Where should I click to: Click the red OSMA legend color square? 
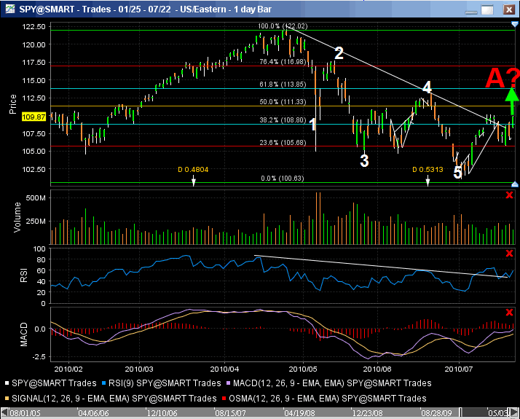click(x=224, y=399)
